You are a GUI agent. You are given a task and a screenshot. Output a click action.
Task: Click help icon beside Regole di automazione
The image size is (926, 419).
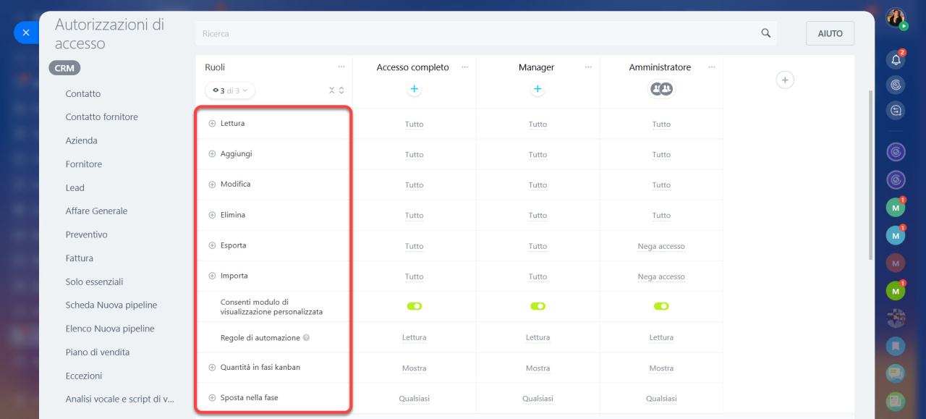(306, 337)
